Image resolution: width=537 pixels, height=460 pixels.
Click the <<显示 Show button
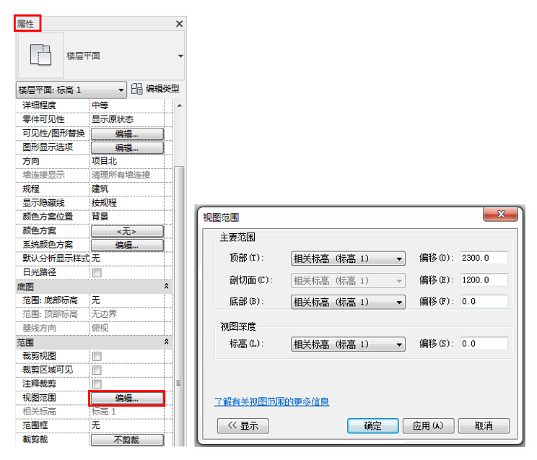click(243, 425)
